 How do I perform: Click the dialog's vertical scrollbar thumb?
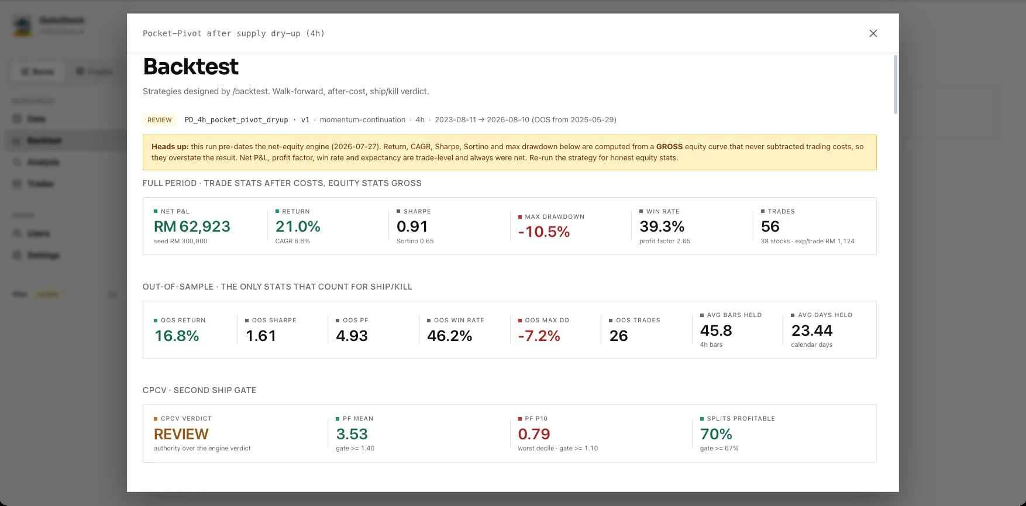pos(895,84)
